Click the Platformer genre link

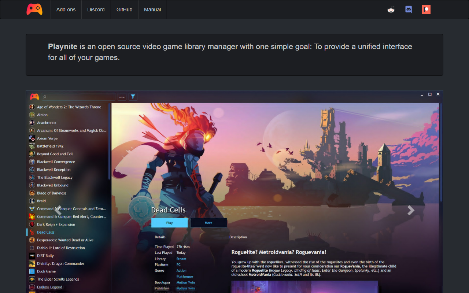pos(185,277)
